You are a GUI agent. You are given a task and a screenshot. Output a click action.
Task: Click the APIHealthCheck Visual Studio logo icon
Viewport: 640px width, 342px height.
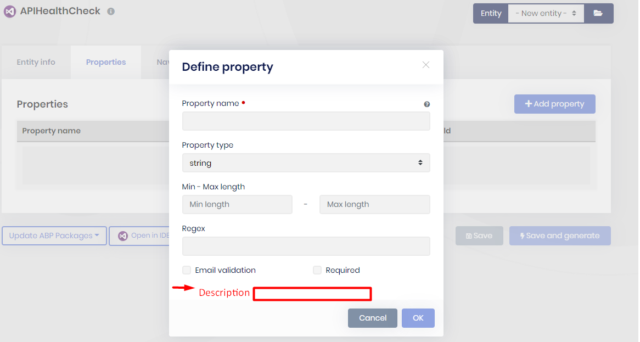9,12
